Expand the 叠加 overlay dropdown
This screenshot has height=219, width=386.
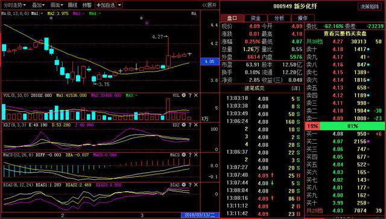(39, 5)
